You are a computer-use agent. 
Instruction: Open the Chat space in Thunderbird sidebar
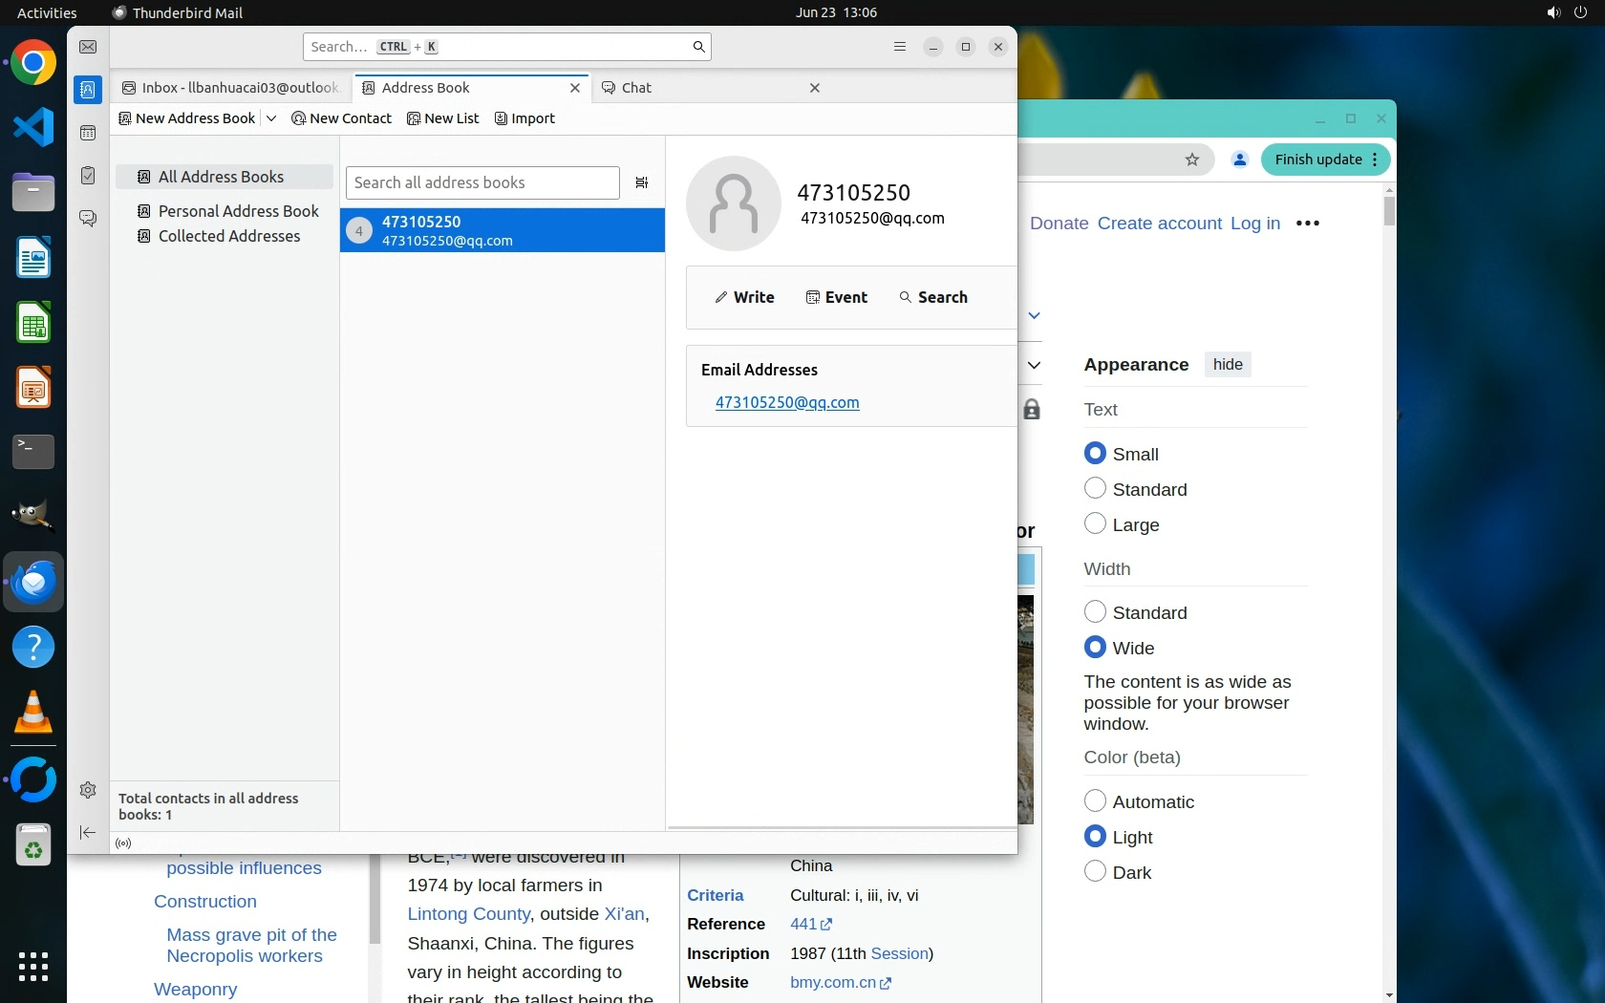pyautogui.click(x=88, y=219)
